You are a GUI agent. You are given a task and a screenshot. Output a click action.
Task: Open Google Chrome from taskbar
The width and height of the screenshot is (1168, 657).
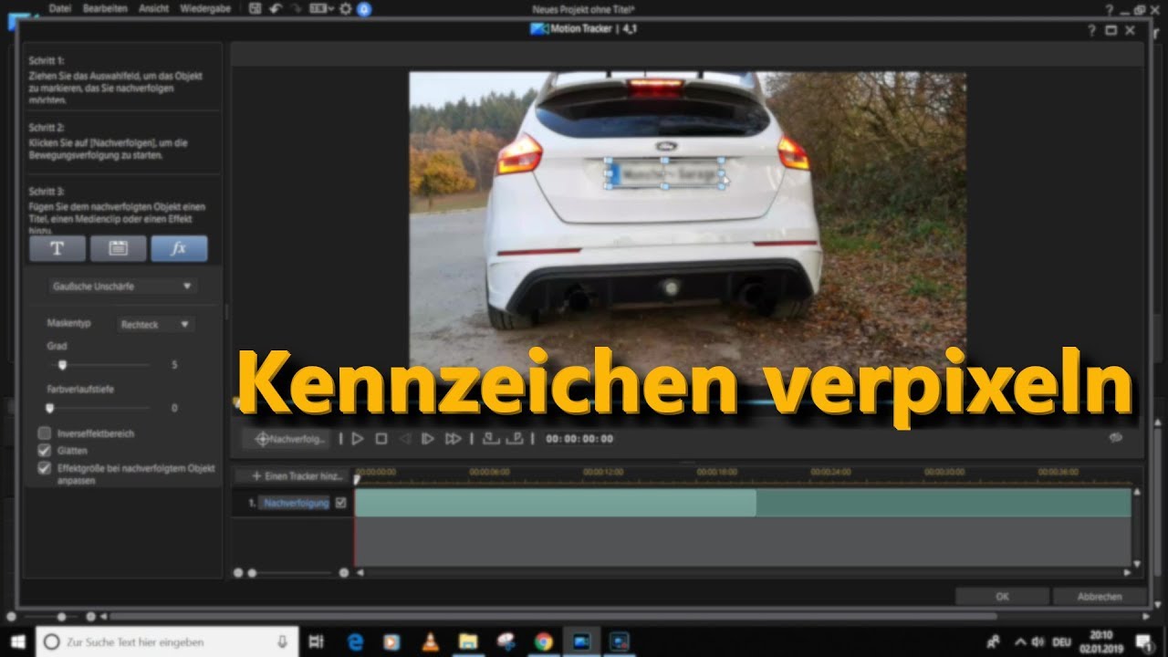click(x=544, y=642)
